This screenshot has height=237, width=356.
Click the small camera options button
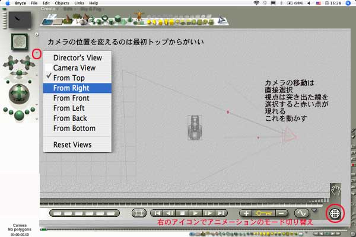37,34
